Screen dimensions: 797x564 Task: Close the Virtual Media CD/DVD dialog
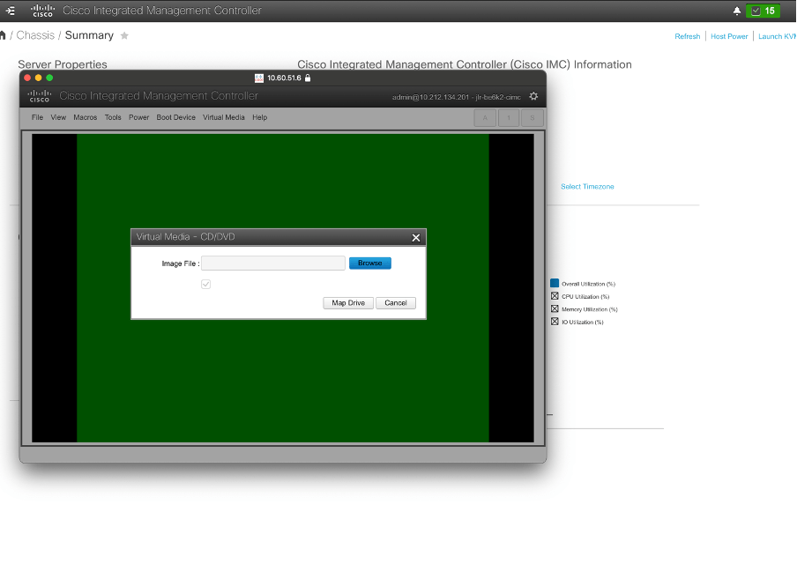pos(416,237)
